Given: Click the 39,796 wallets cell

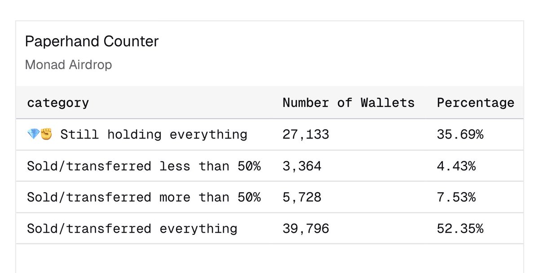Looking at the screenshot, I should (x=305, y=229).
